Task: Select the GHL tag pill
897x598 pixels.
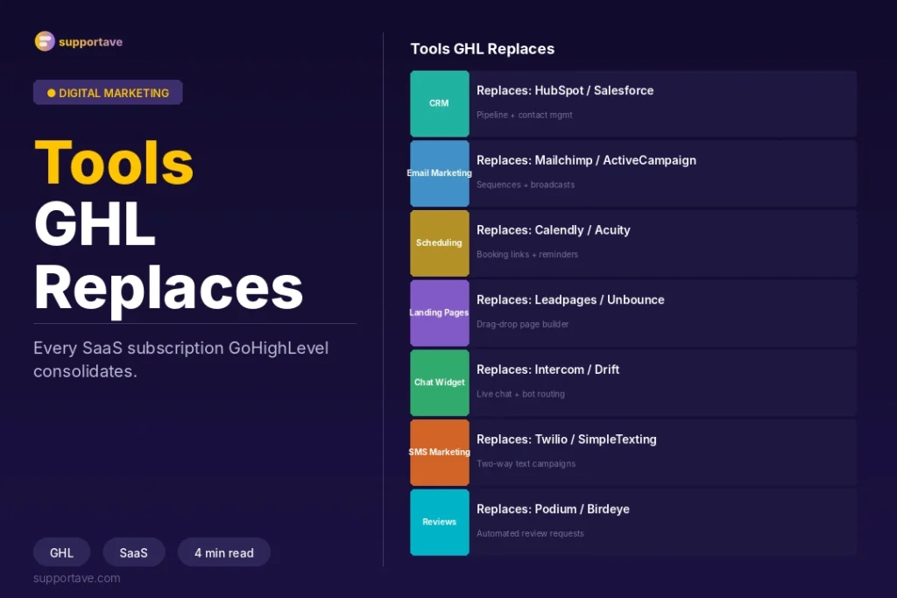Action: pos(61,552)
